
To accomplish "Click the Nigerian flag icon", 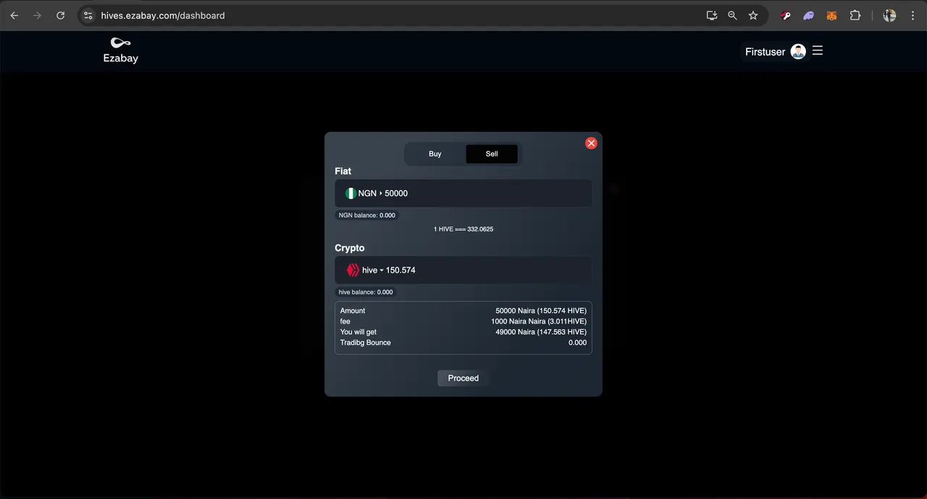I will [x=351, y=194].
